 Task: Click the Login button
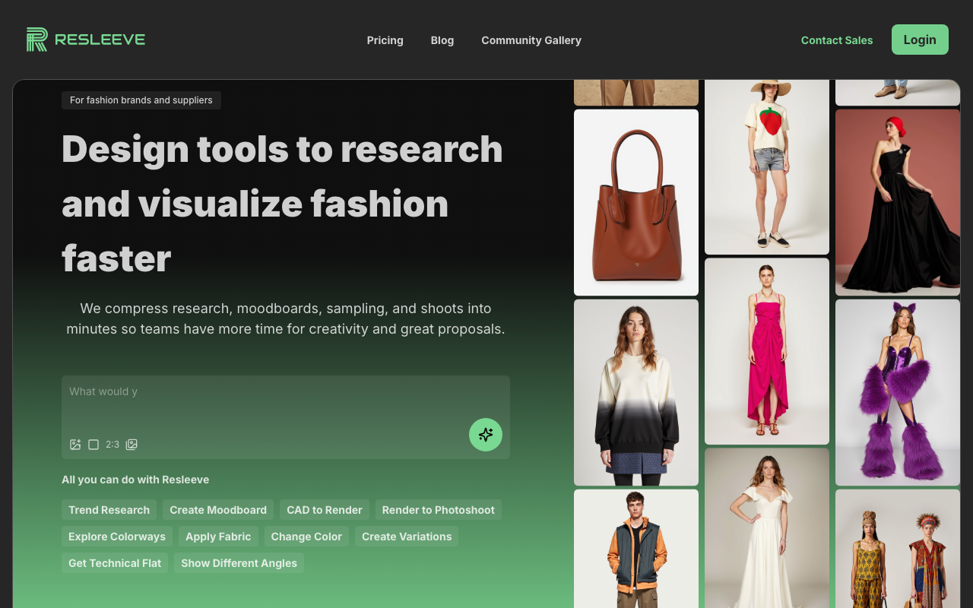[919, 40]
